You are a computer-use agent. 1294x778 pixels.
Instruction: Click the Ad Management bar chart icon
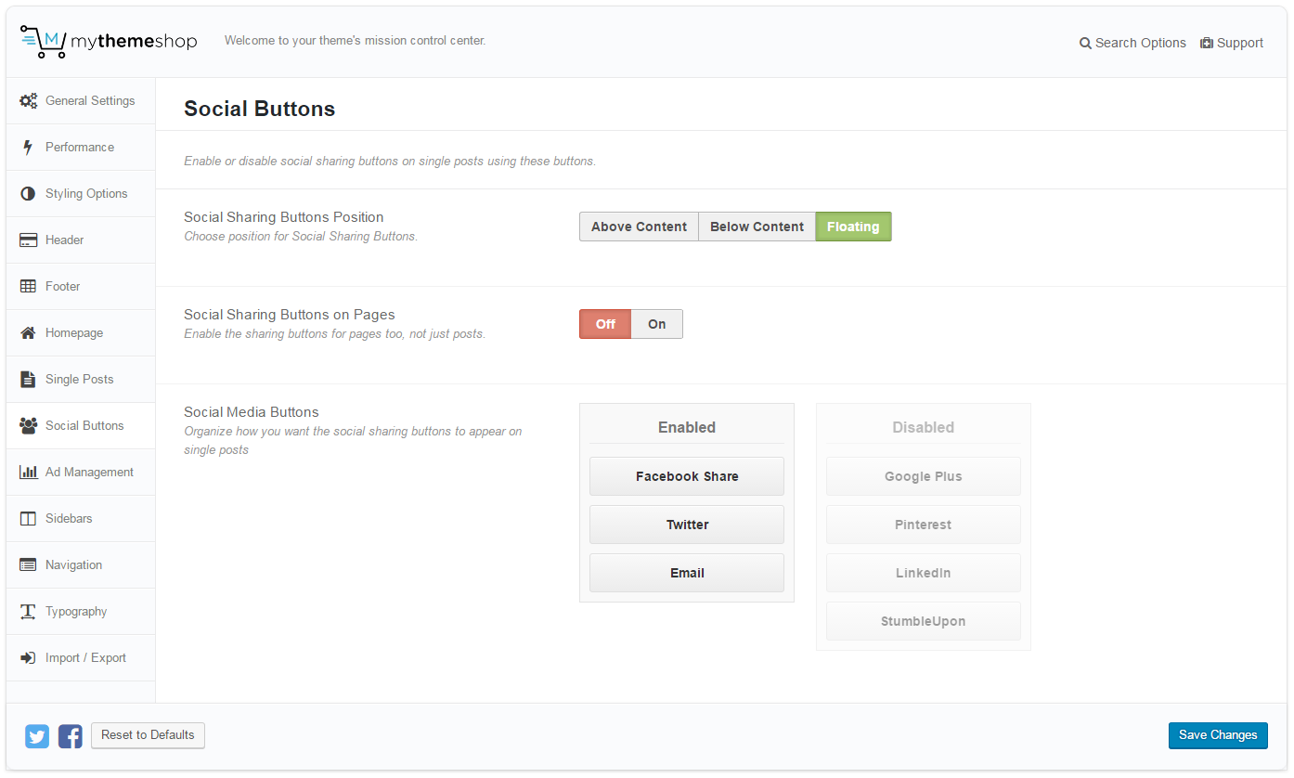(x=28, y=473)
